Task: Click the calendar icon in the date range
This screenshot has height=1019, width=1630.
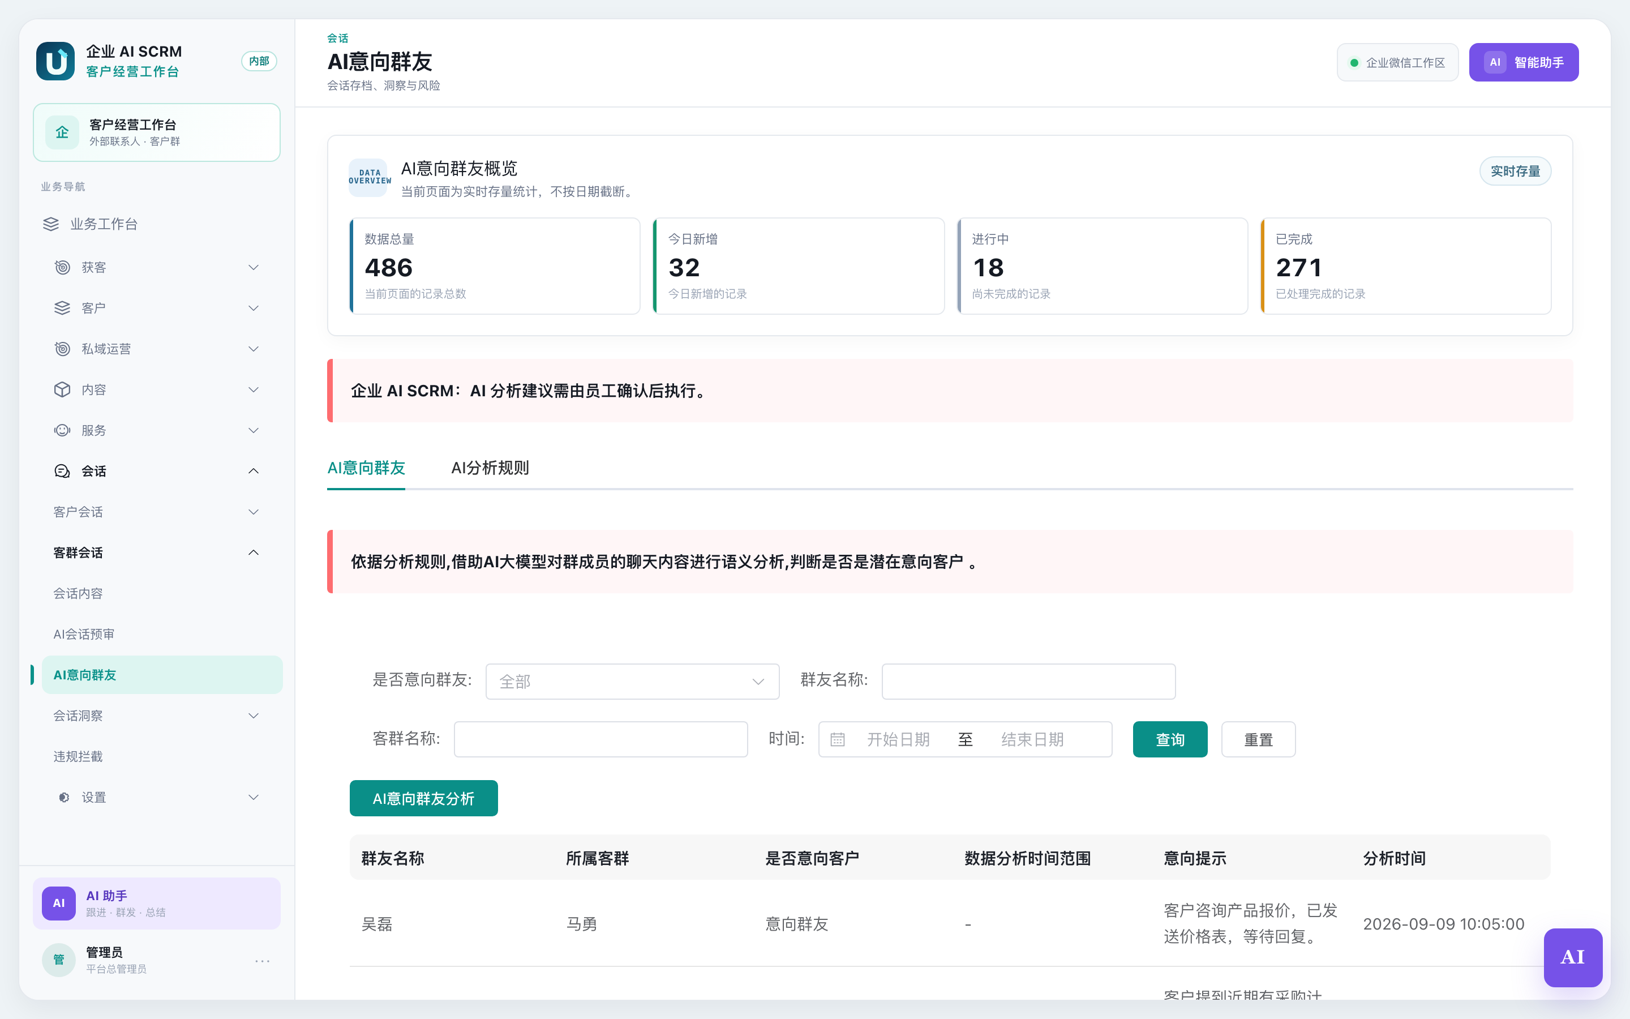Action: [x=837, y=739]
